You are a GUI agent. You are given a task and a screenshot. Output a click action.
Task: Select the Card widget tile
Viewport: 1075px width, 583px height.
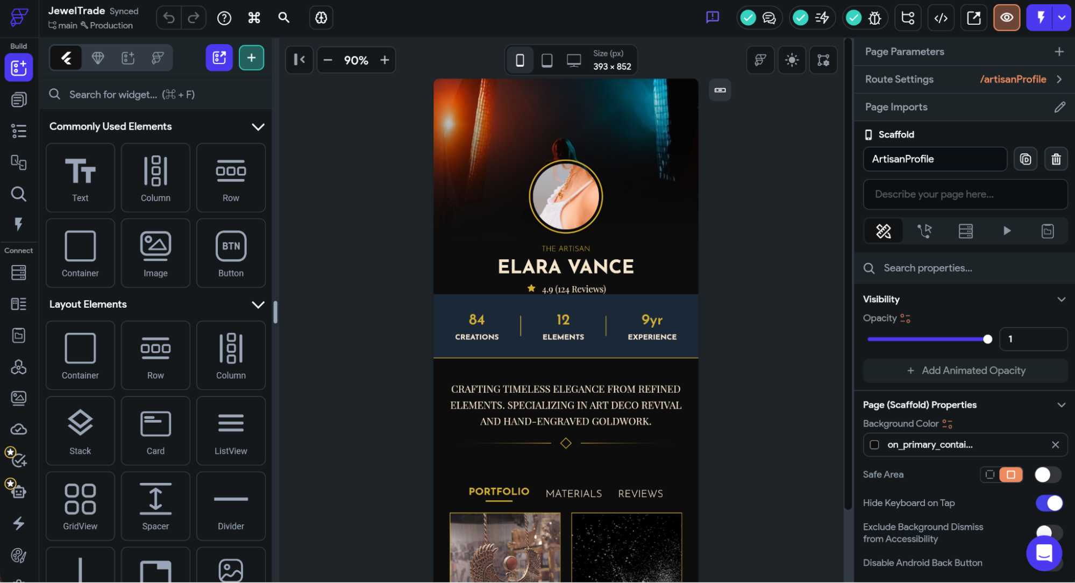[155, 431]
